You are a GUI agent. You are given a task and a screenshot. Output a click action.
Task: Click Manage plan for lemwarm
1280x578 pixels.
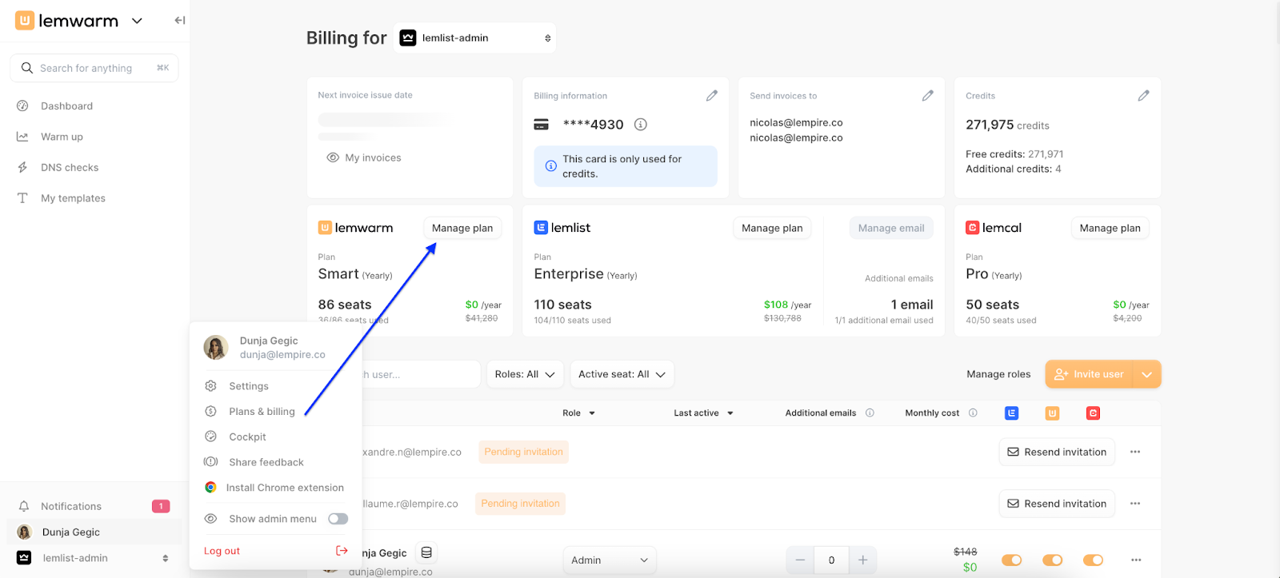tap(462, 228)
